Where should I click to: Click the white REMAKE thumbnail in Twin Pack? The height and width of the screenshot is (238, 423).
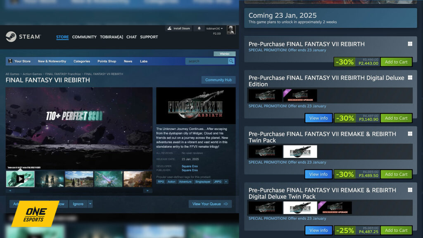300,152
